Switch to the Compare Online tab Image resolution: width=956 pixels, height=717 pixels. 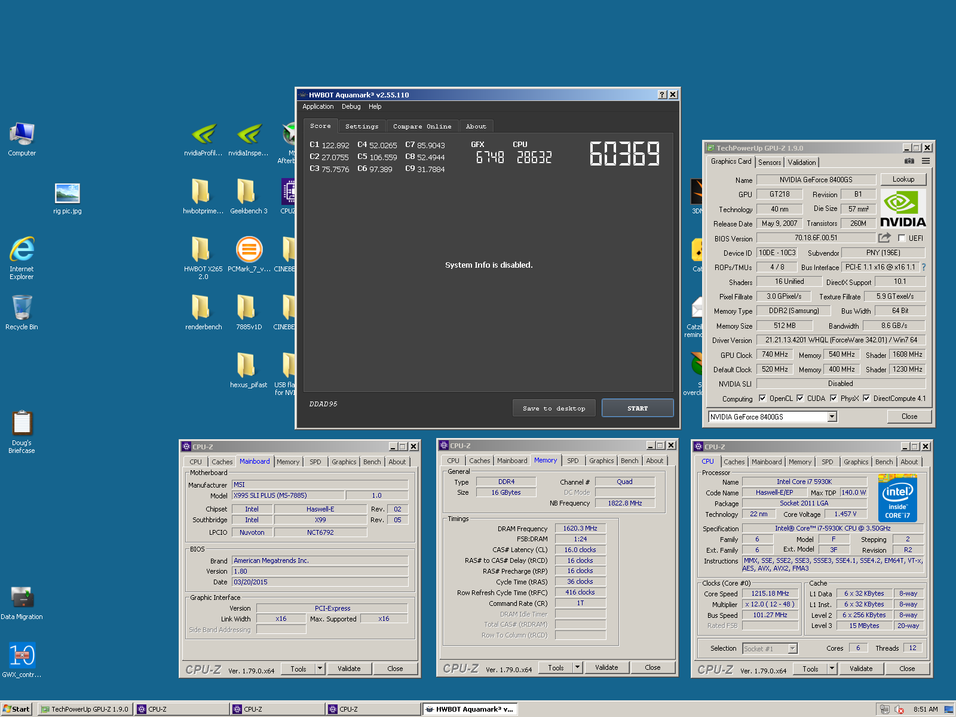click(422, 126)
